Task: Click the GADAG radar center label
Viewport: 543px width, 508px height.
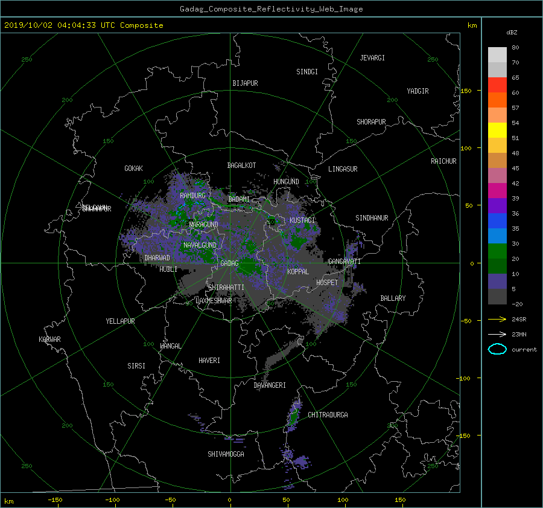Action: click(229, 263)
